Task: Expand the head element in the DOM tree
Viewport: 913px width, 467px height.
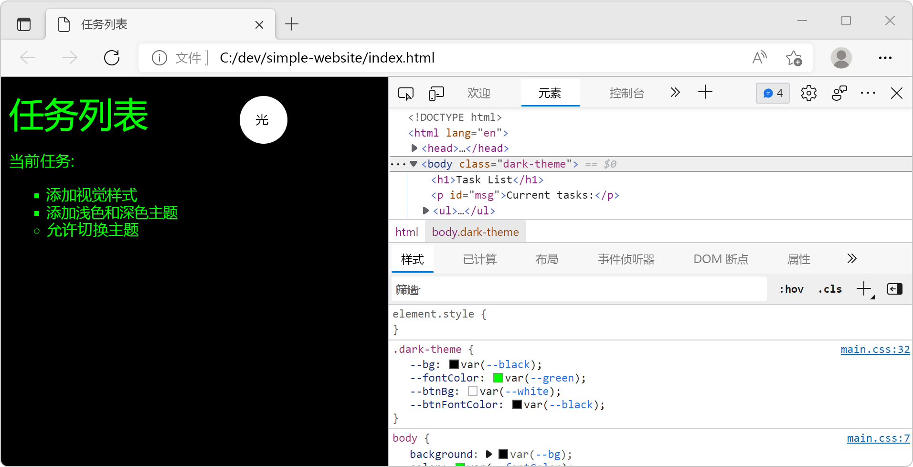Action: pos(414,148)
